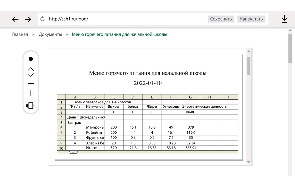Viewport: 295px width, 182px height.
Task: Click the browser forward arrow
Action: click(x=28, y=19)
